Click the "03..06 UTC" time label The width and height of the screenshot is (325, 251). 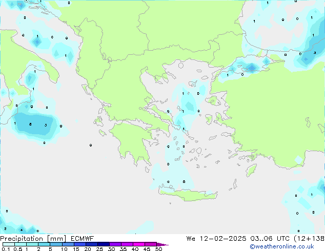pyautogui.click(x=270, y=239)
